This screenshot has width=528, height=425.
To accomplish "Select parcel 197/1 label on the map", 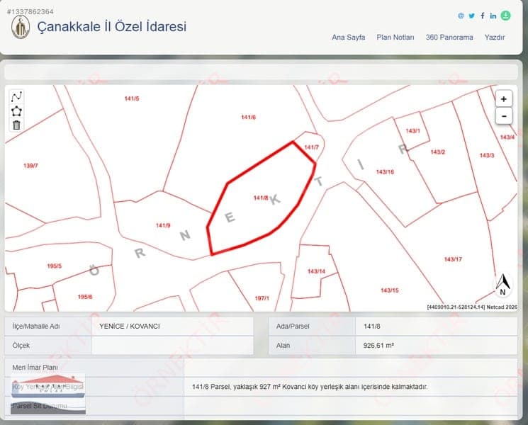I will coord(262,298).
